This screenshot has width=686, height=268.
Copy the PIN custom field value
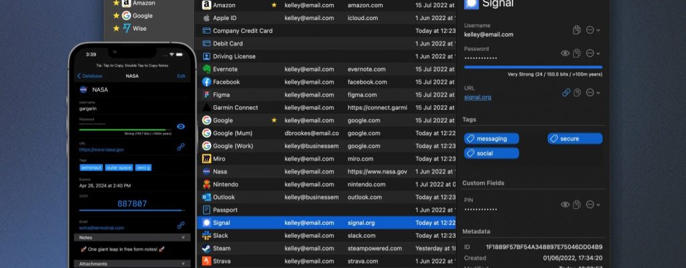(x=576, y=204)
